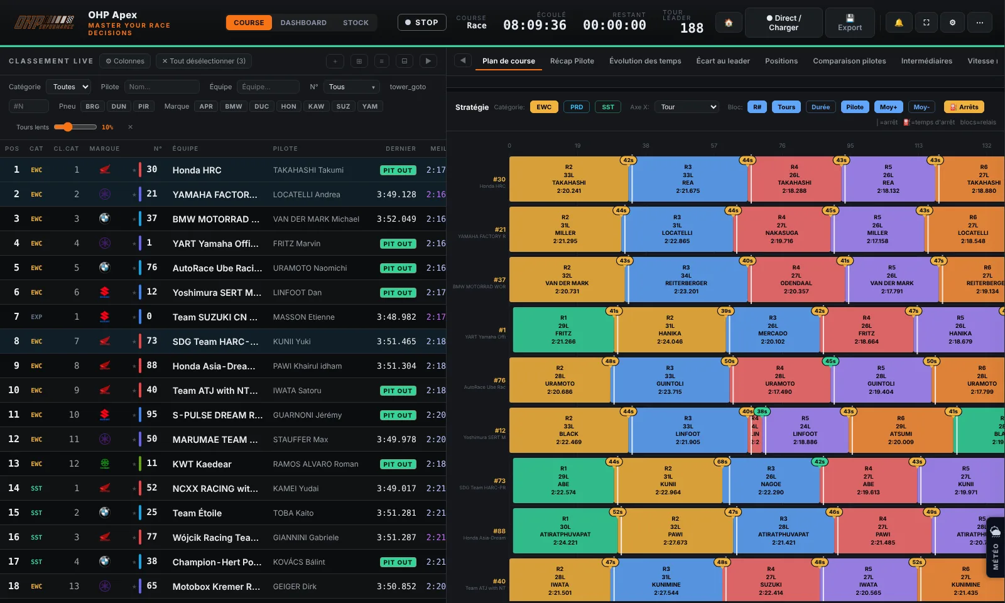Open notifications via the bell icon
This screenshot has height=603, width=1005.
pyautogui.click(x=899, y=23)
